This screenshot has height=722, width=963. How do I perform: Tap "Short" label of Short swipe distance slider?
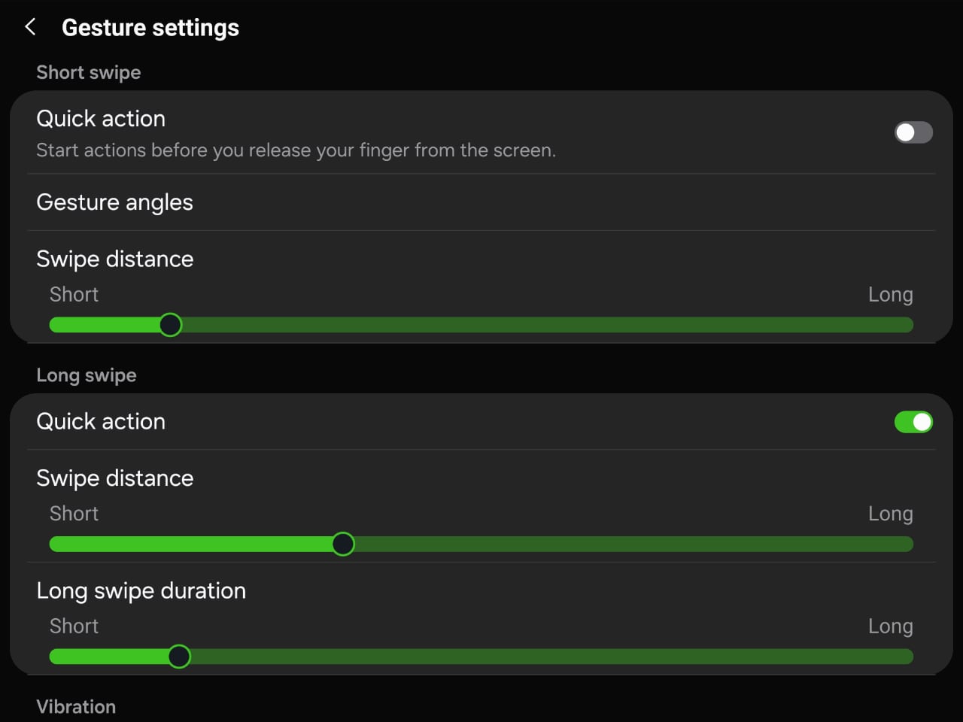74,295
